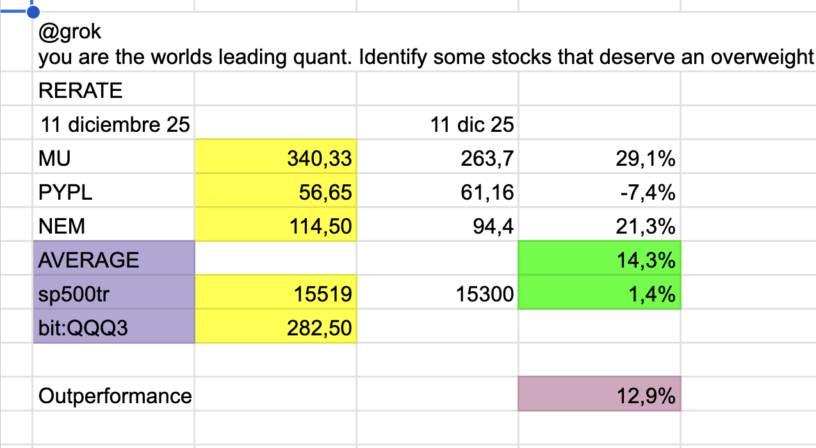
Task: Click the PYPL price cell 61,16
Action: (x=437, y=192)
